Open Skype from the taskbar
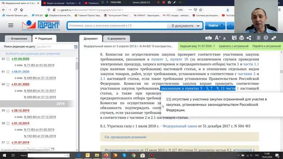This screenshot has height=159, width=283. pos(124,155)
